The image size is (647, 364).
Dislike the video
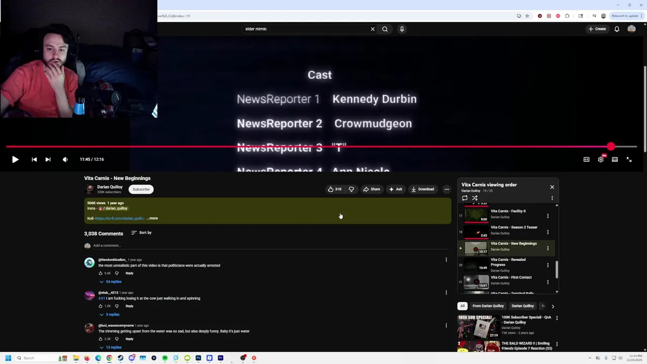[351, 189]
